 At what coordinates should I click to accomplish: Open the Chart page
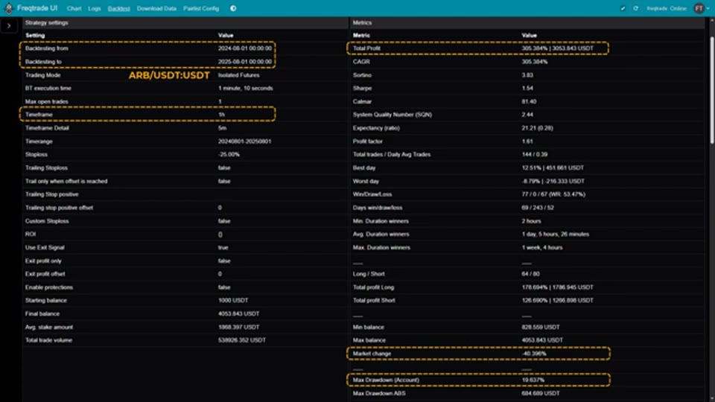click(x=74, y=8)
